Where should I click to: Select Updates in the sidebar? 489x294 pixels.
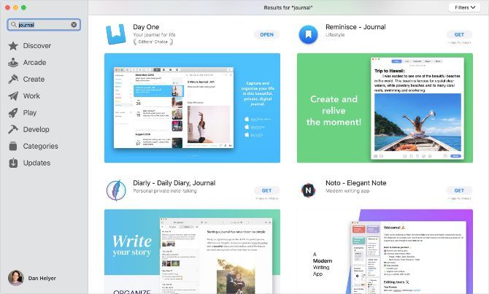click(x=36, y=163)
